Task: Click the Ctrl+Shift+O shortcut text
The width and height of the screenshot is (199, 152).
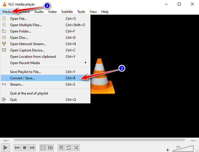Action: pyautogui.click(x=75, y=25)
